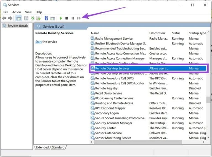Click Enables start... description of Secondary Logon
Viewport: 212px width, 157px height.
tap(159, 113)
